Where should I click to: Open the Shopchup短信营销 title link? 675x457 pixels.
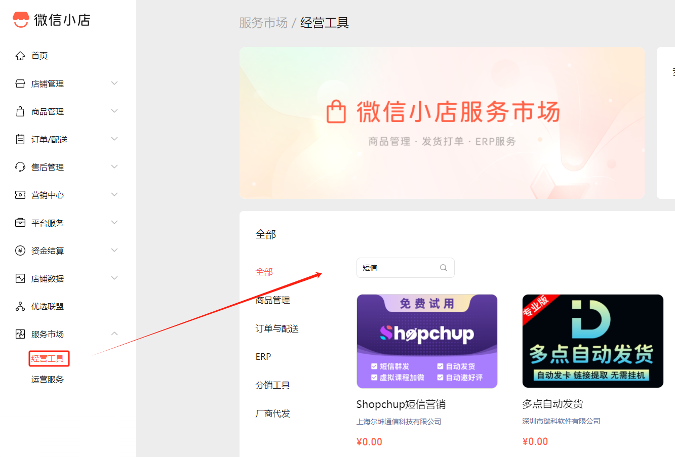pyautogui.click(x=401, y=404)
